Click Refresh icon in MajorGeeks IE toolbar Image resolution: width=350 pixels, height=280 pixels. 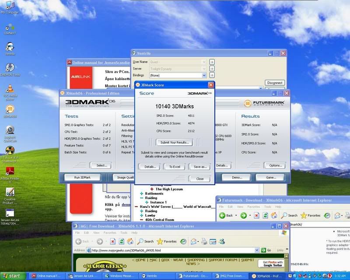[x=122, y=241]
